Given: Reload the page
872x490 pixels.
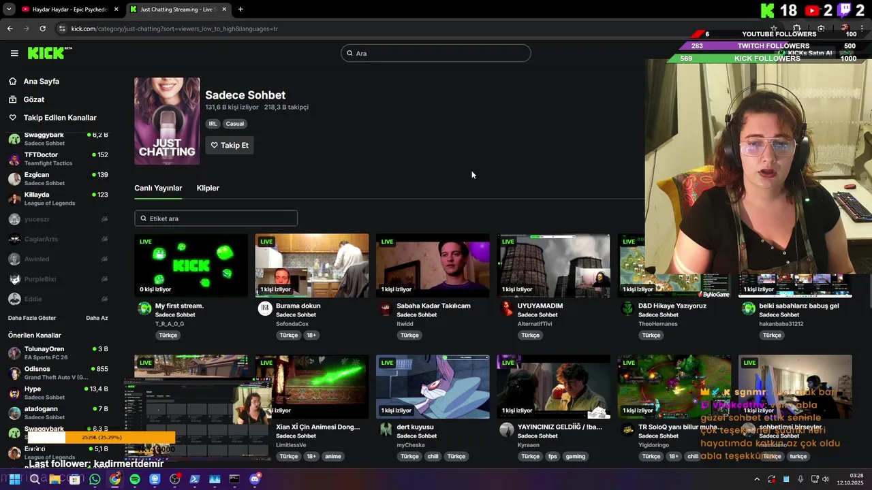Looking at the screenshot, I should (42, 29).
